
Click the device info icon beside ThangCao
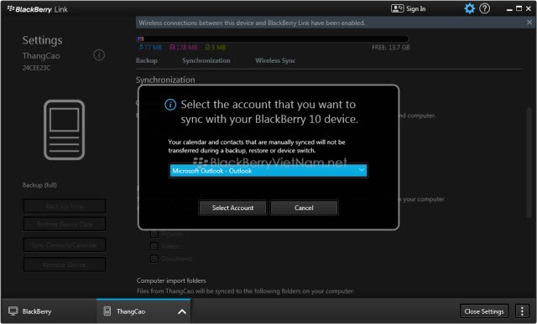click(x=99, y=54)
